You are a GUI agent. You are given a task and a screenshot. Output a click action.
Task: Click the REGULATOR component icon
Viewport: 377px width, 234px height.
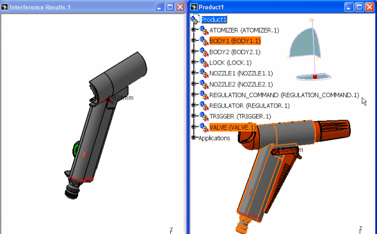[x=204, y=106]
